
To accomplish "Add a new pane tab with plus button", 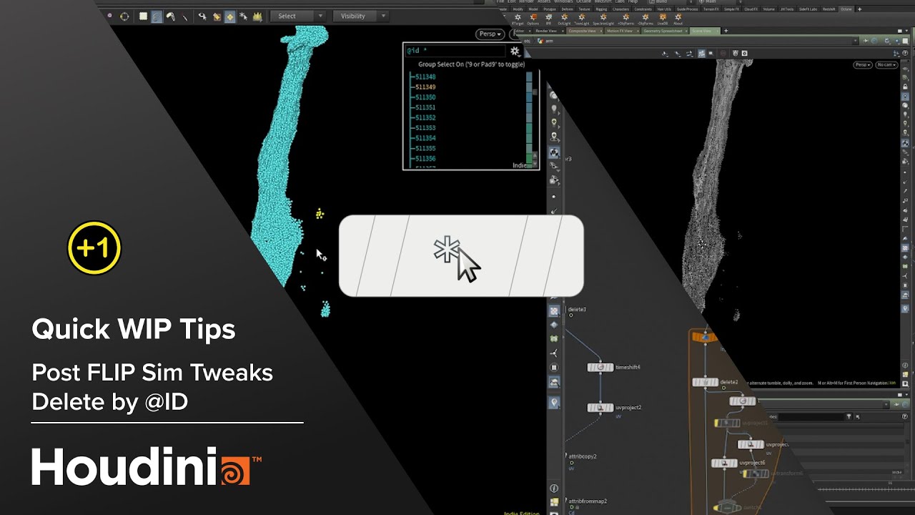I will coord(726,31).
